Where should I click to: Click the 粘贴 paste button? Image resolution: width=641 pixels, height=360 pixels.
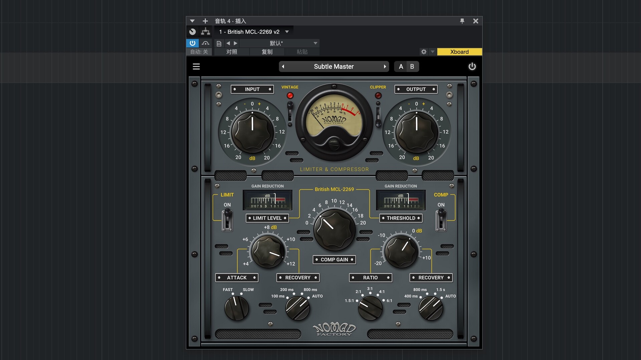point(302,52)
